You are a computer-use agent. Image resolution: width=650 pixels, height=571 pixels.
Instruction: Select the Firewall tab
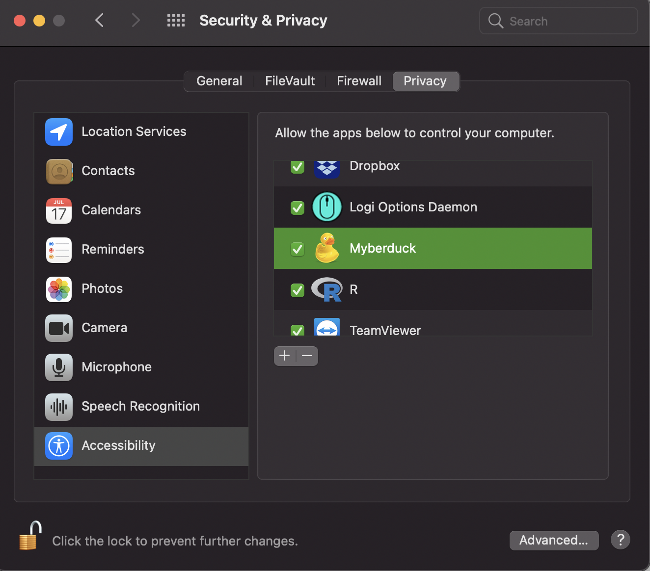click(359, 80)
